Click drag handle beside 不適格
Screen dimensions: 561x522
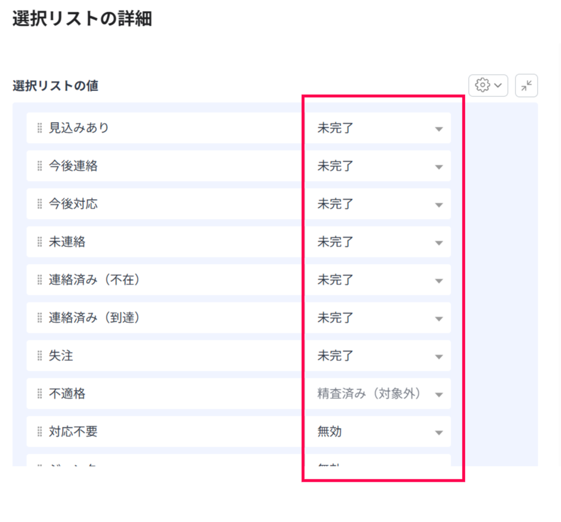(40, 394)
